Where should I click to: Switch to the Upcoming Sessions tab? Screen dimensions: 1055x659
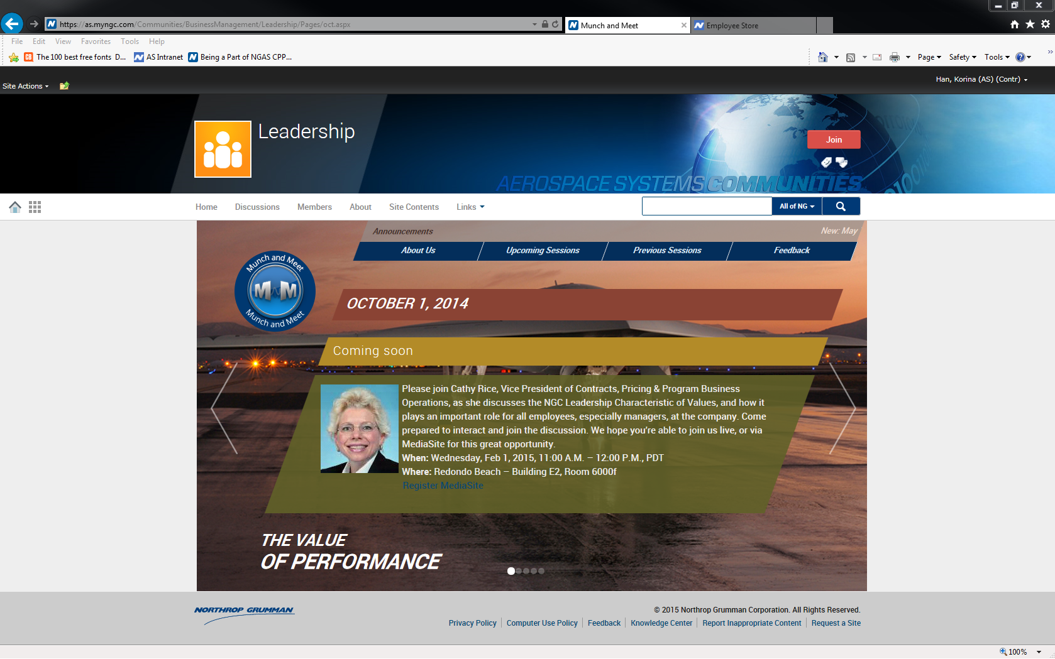[543, 250]
